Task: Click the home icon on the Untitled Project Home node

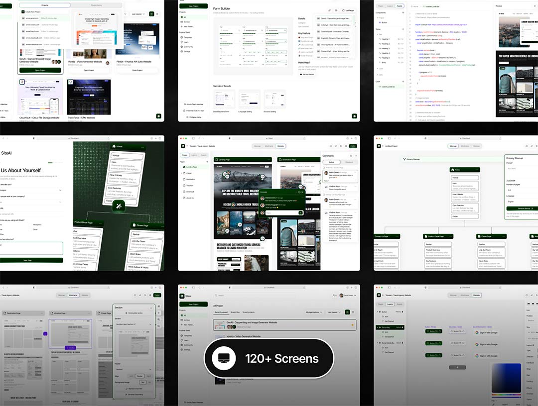Action: click(x=453, y=170)
